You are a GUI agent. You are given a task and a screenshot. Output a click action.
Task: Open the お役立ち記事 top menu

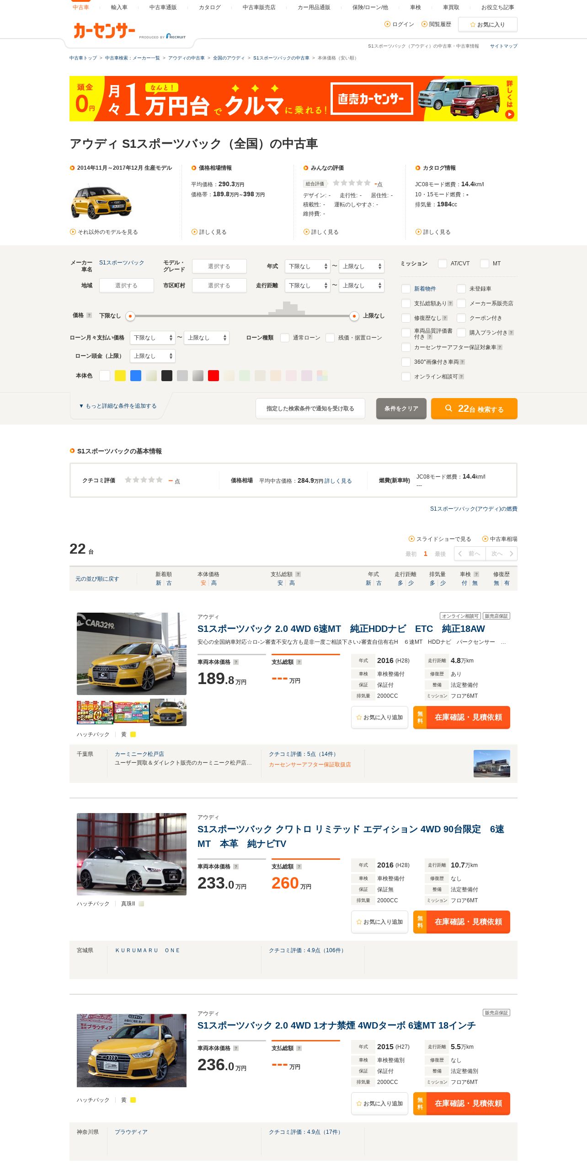coord(498,7)
